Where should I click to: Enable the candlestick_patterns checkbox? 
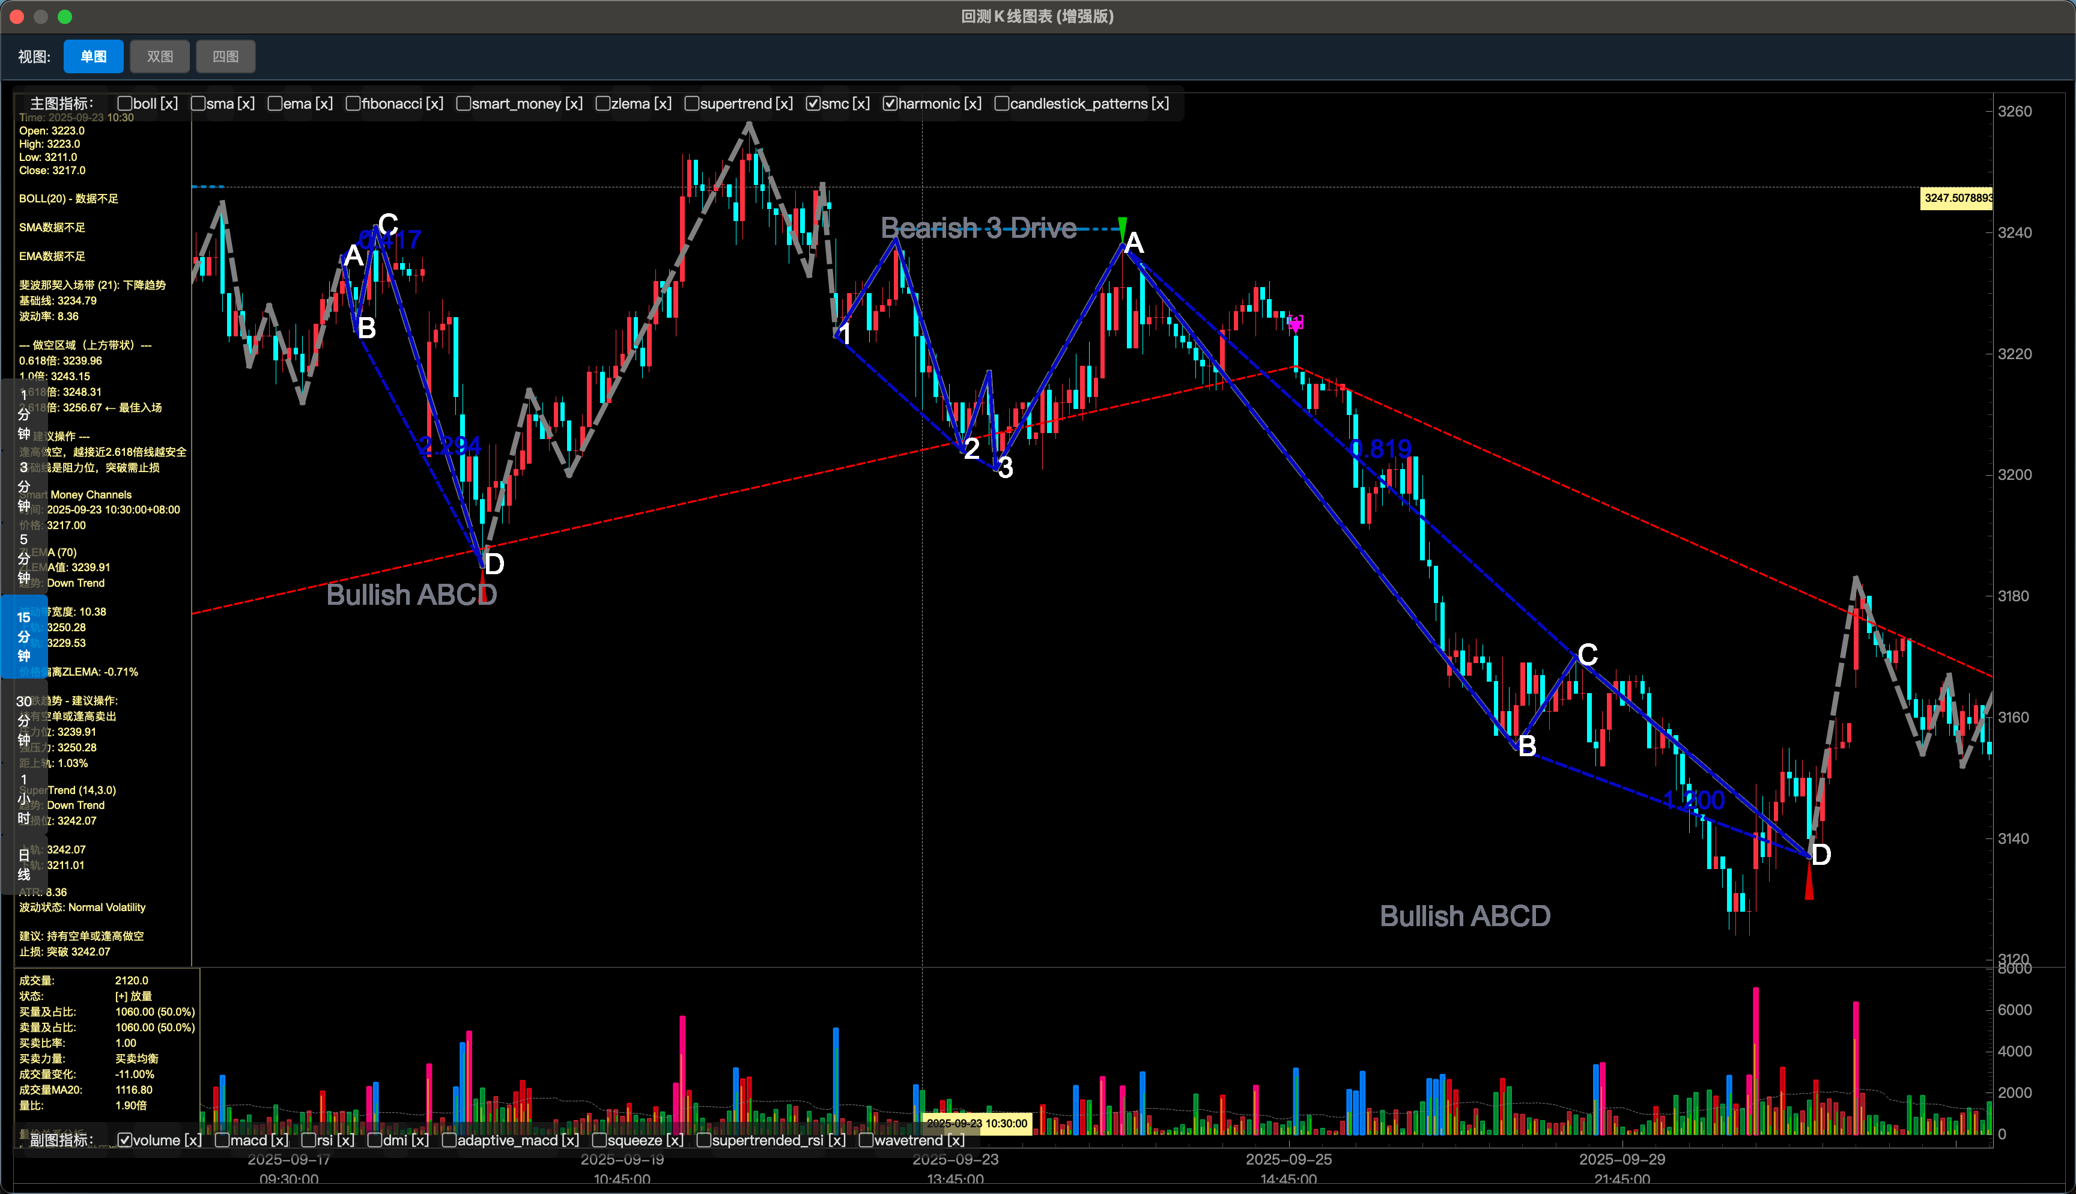1001,103
